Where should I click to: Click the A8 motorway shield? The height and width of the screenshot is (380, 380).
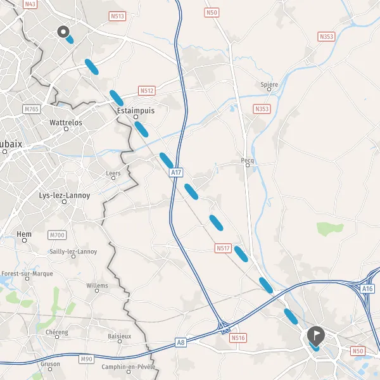180,343
